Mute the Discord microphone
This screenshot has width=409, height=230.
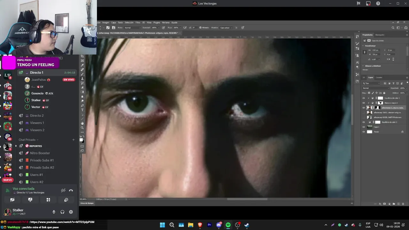coord(54,212)
